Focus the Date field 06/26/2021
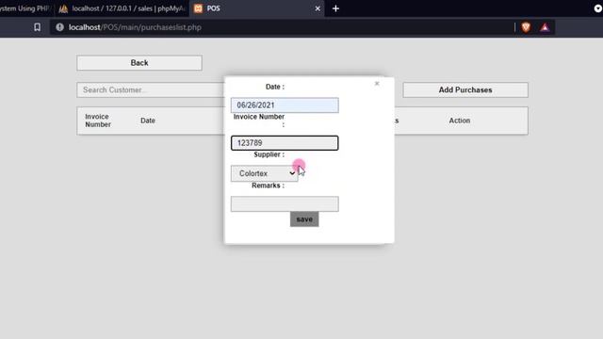 [x=285, y=105]
